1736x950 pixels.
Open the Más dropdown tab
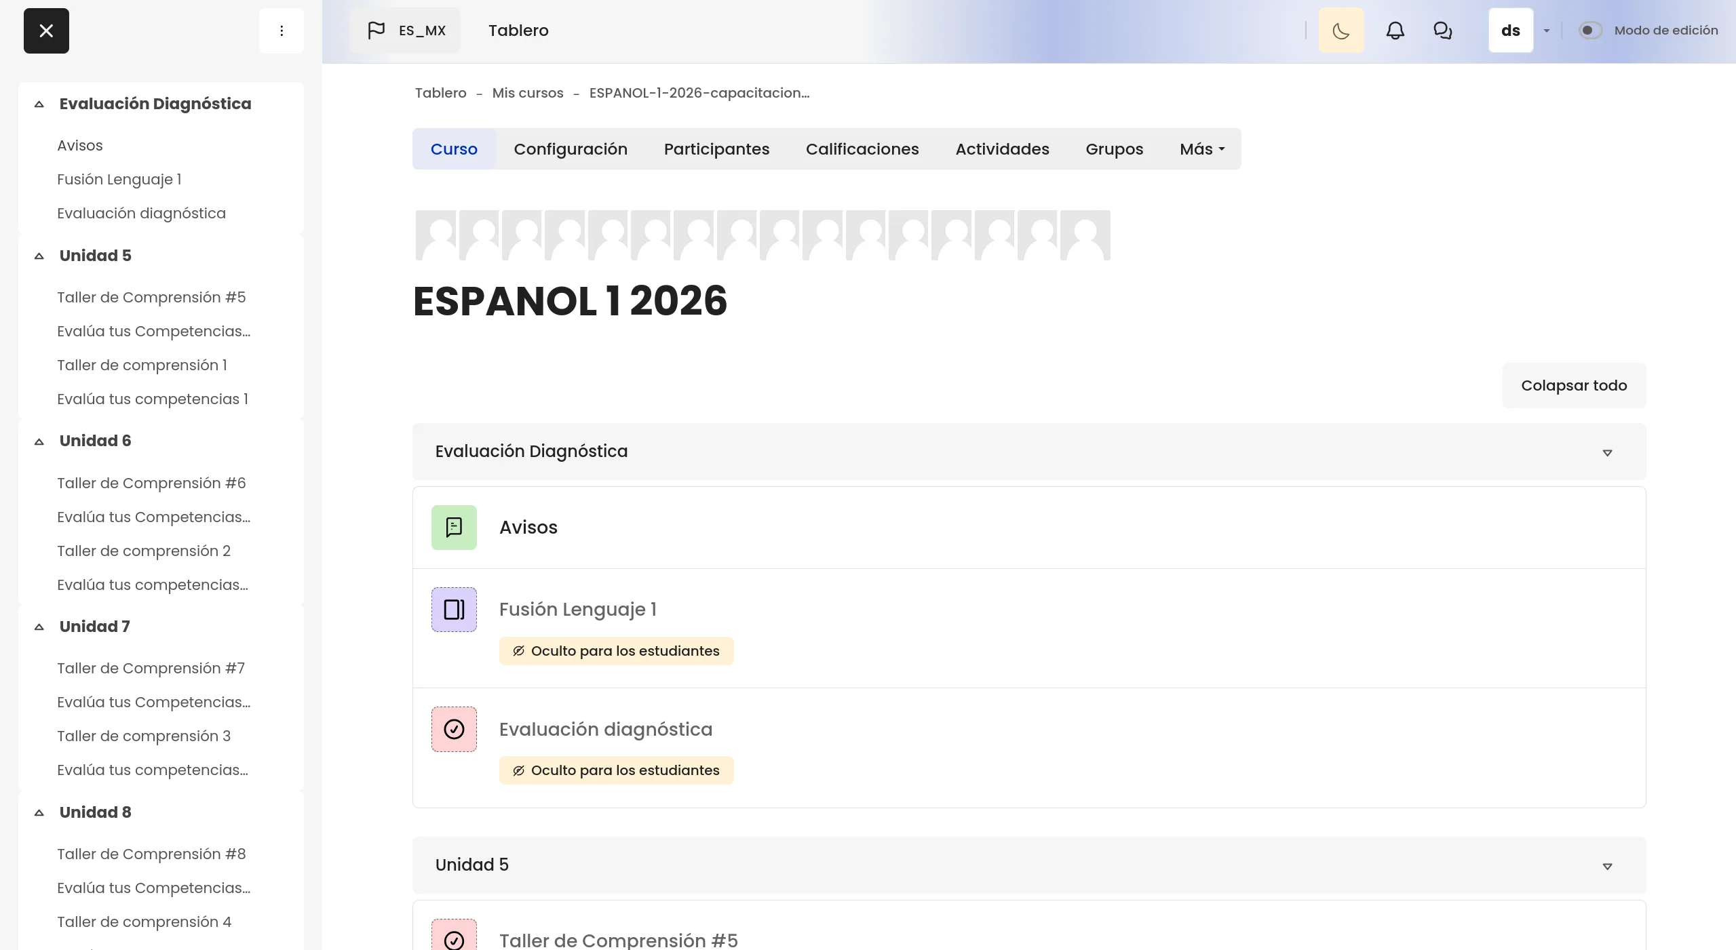pyautogui.click(x=1202, y=149)
